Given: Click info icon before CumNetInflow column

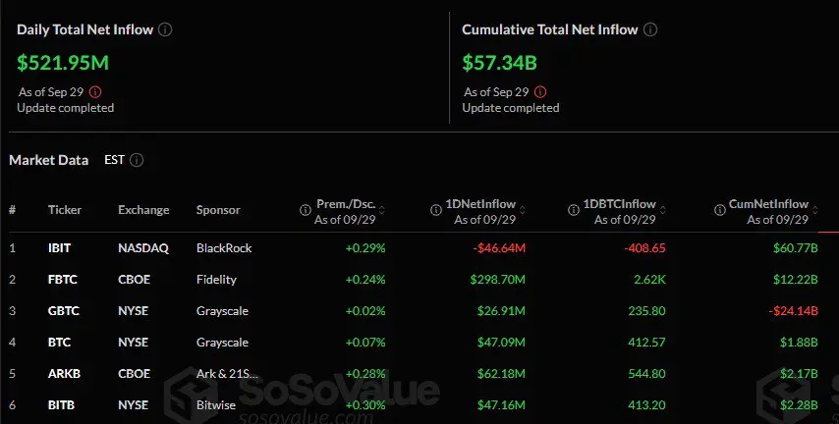Looking at the screenshot, I should [x=720, y=210].
